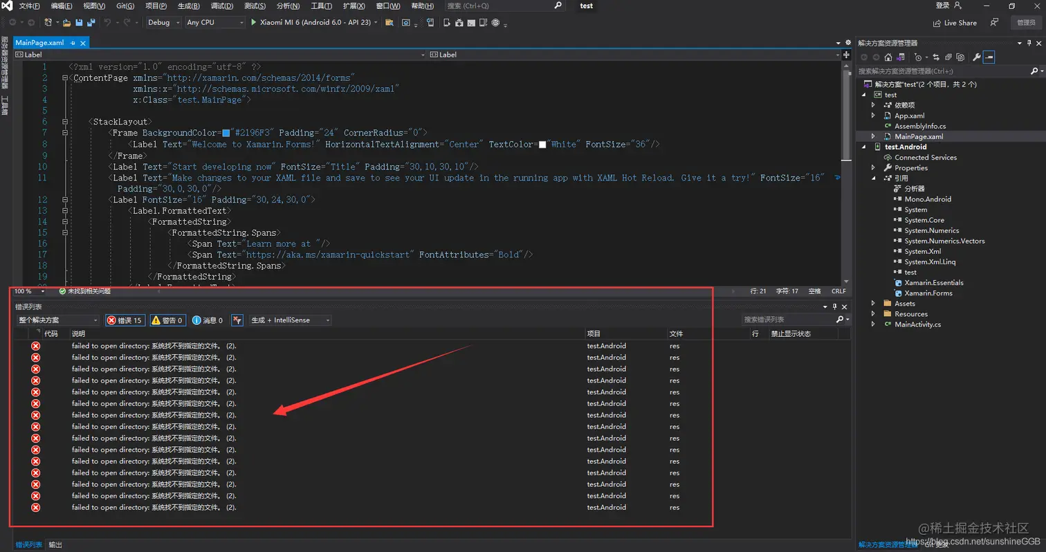Viewport: 1046px width, 552px height.
Task: Click the 管理员 button
Action: pyautogui.click(x=1026, y=23)
